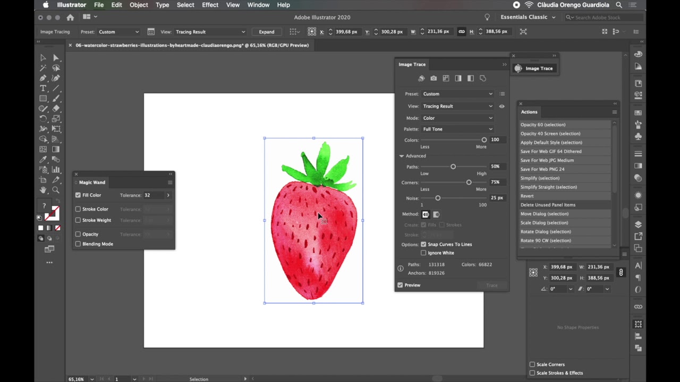Select the Magic Wand tool
The image size is (680, 382).
43,68
